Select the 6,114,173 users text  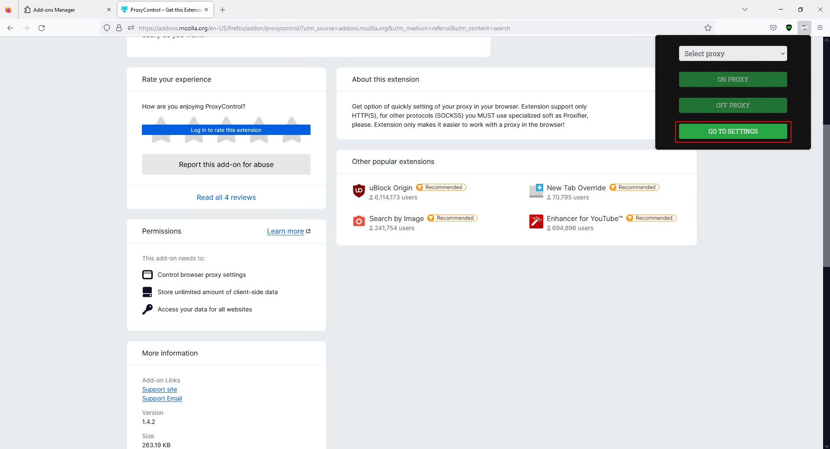coord(396,197)
